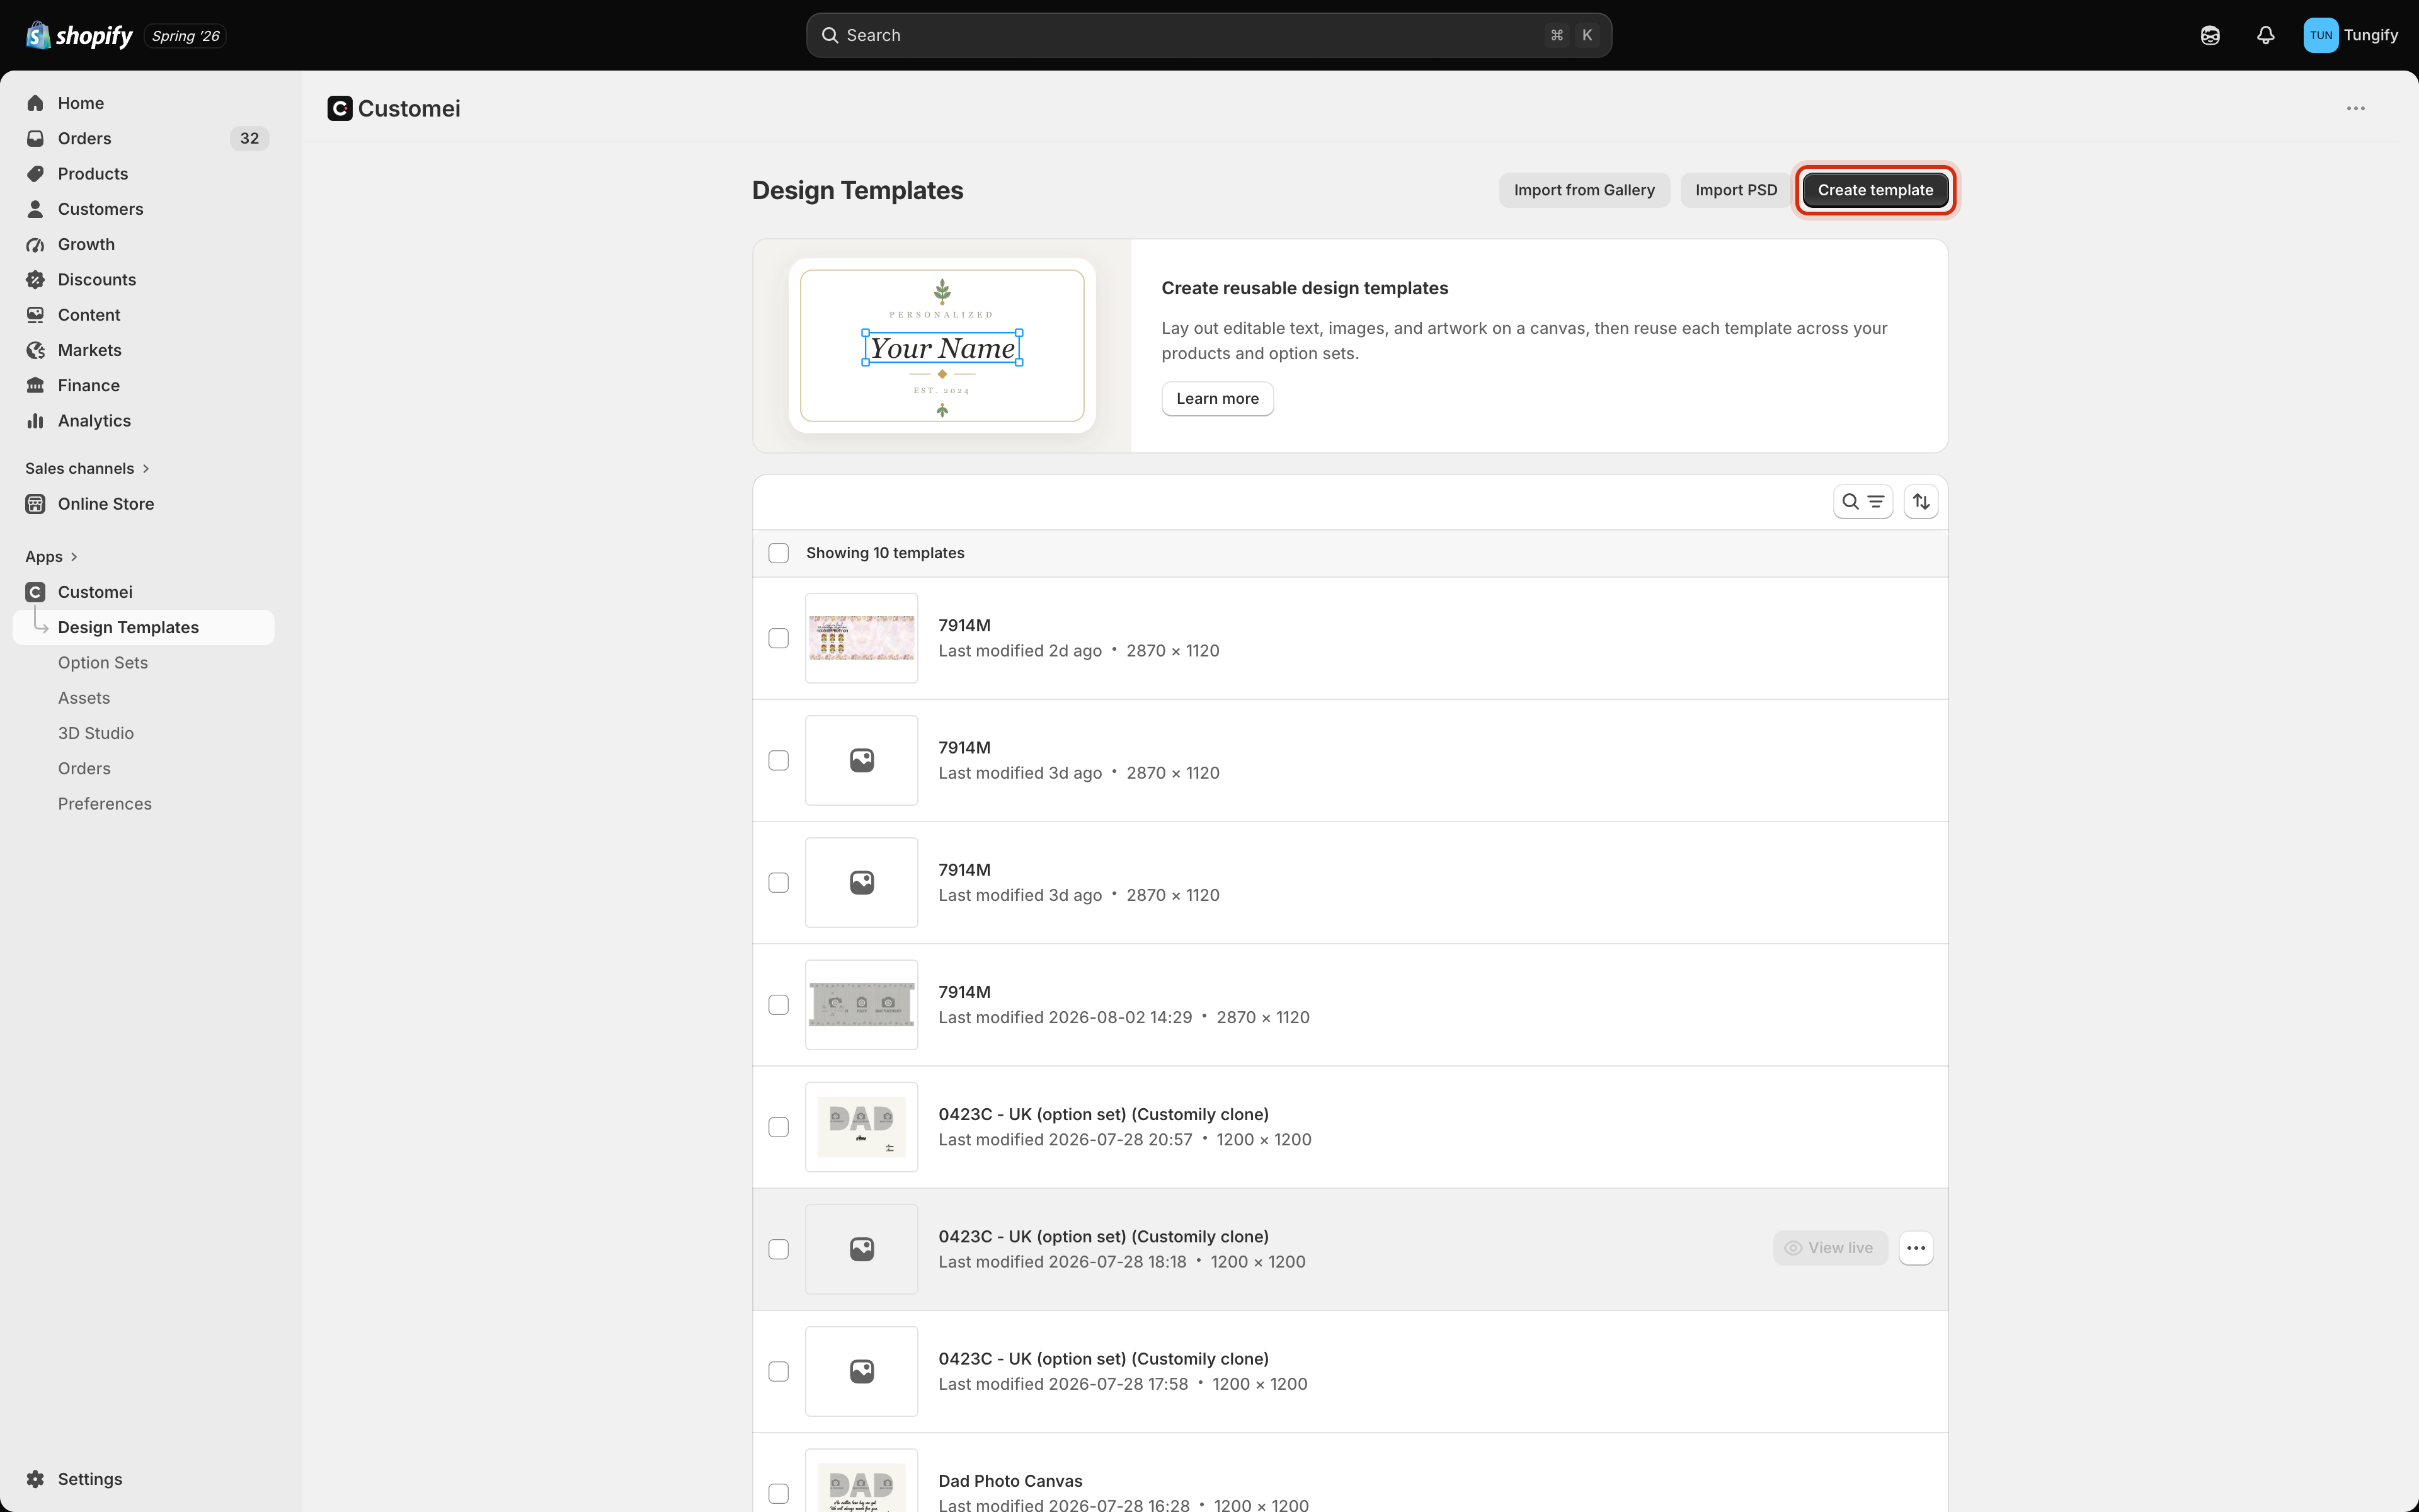Click Create template button
The image size is (2419, 1512).
point(1875,190)
